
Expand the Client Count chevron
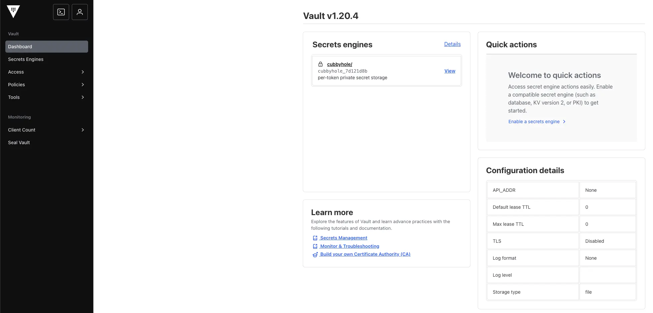tap(83, 130)
